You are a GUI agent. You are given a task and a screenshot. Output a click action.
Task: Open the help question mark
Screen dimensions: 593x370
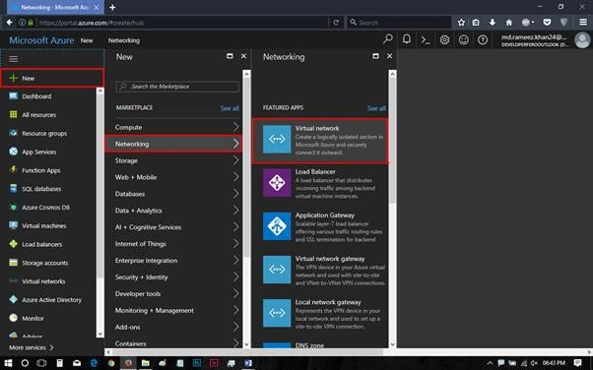tap(483, 39)
